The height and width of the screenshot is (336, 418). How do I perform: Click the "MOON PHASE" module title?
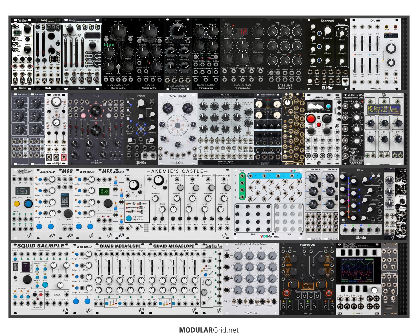click(x=178, y=96)
